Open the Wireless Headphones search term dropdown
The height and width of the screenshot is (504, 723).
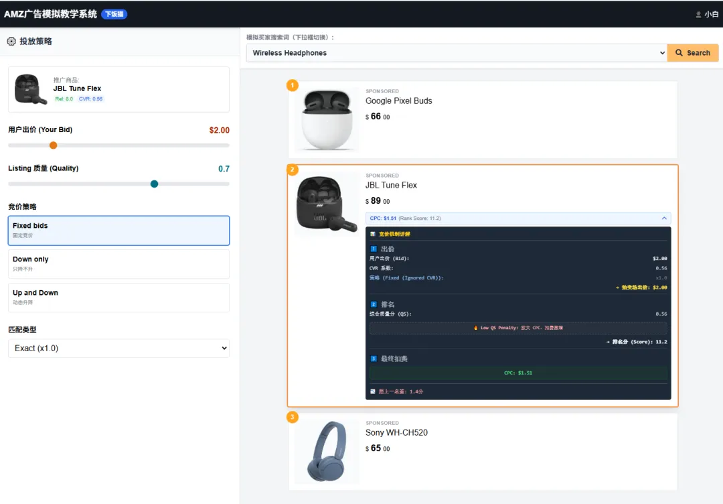tap(457, 53)
